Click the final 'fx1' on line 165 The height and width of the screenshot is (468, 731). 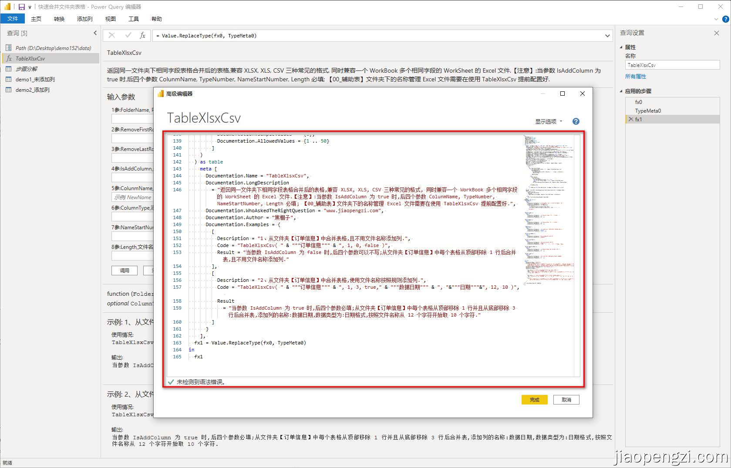click(x=199, y=357)
